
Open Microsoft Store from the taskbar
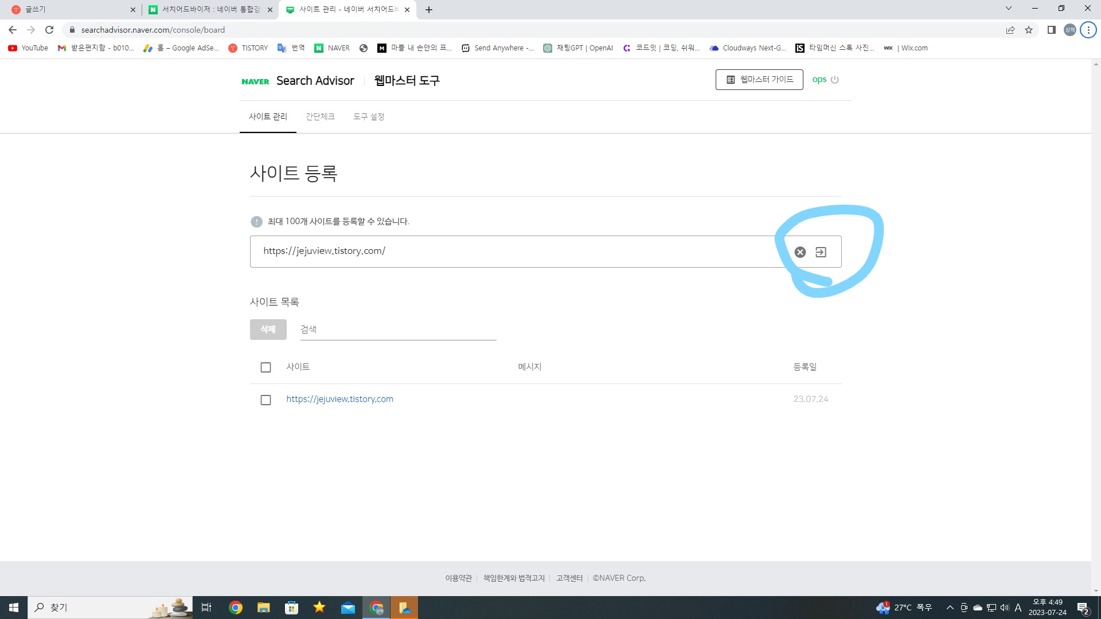(291, 608)
